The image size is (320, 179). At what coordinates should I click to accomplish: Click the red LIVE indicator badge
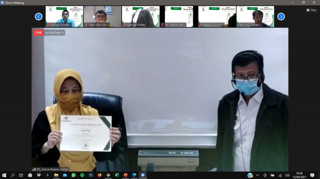38,32
